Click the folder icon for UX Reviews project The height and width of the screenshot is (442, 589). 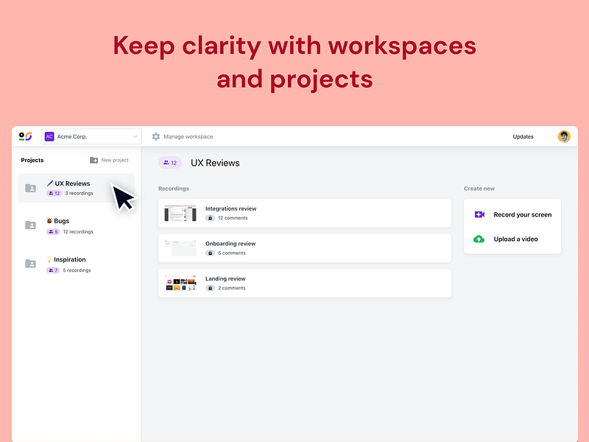[x=30, y=188]
